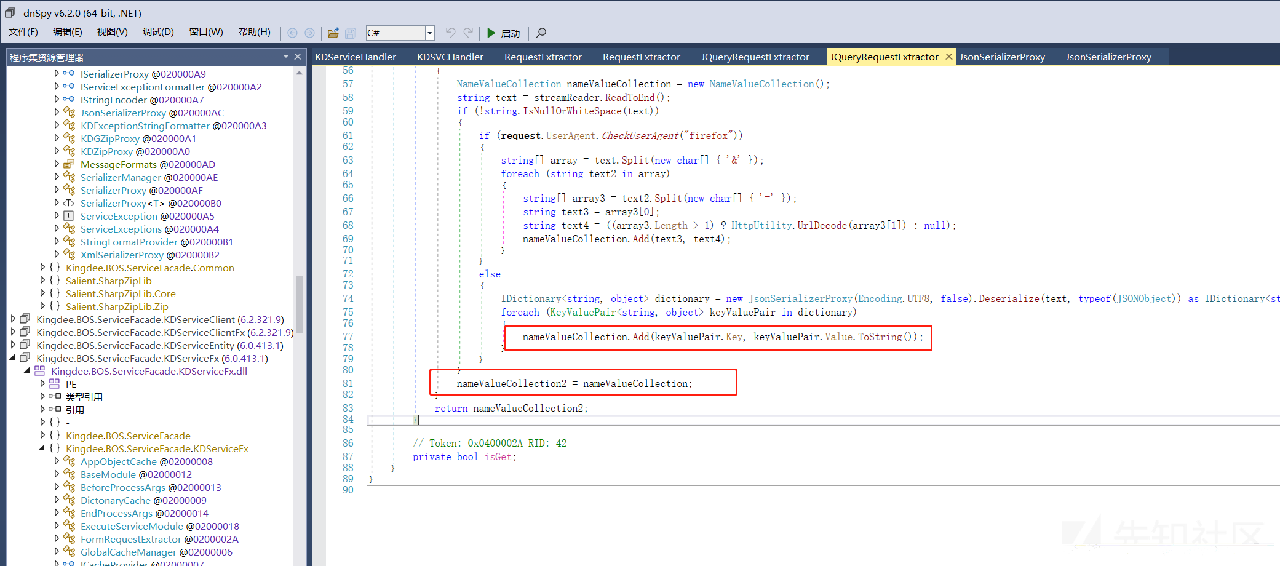1280x566 pixels.
Task: Open assembly explorer panel options dropdown arrow
Action: click(x=286, y=57)
